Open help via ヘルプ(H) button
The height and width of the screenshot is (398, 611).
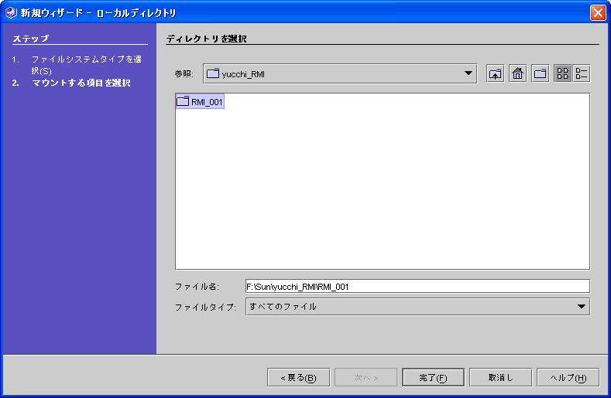click(568, 377)
